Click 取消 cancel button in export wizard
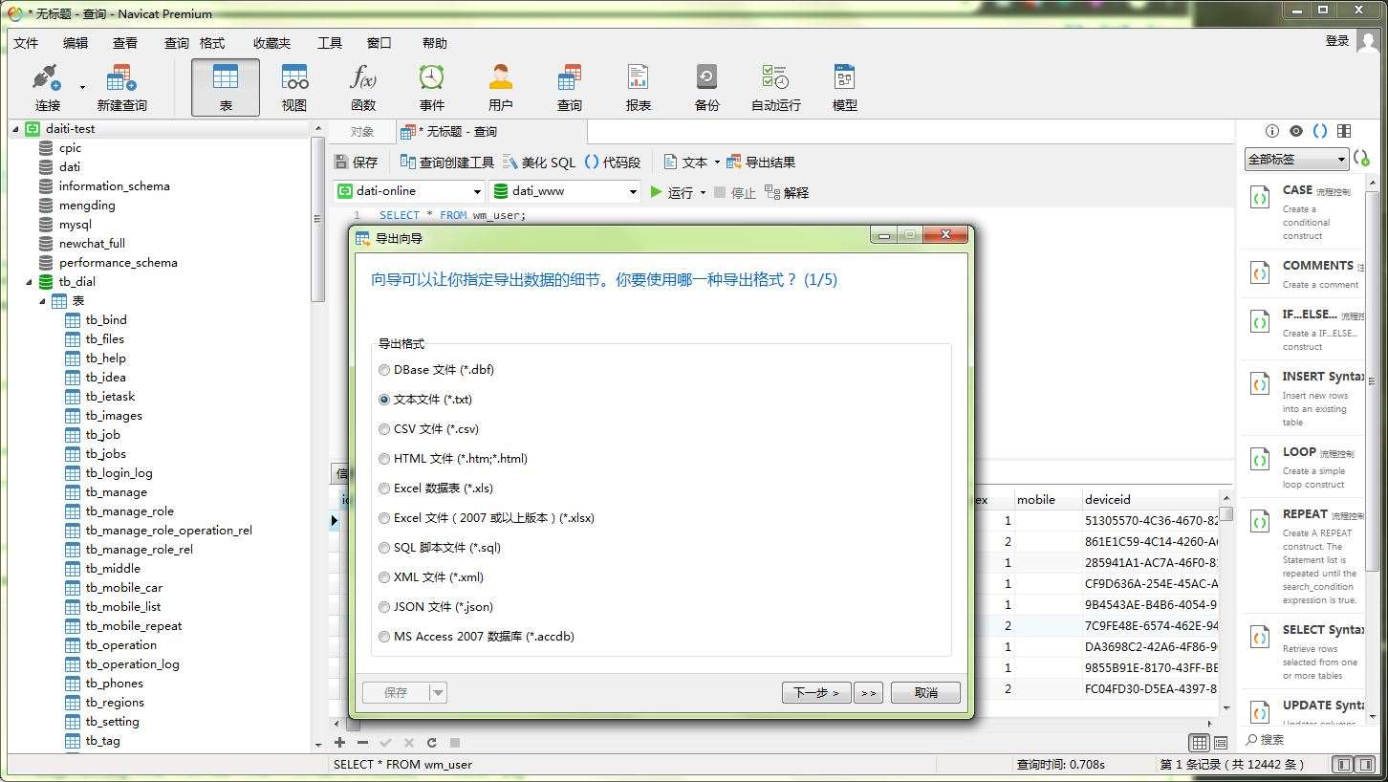This screenshot has height=782, width=1388. pyautogui.click(x=925, y=692)
